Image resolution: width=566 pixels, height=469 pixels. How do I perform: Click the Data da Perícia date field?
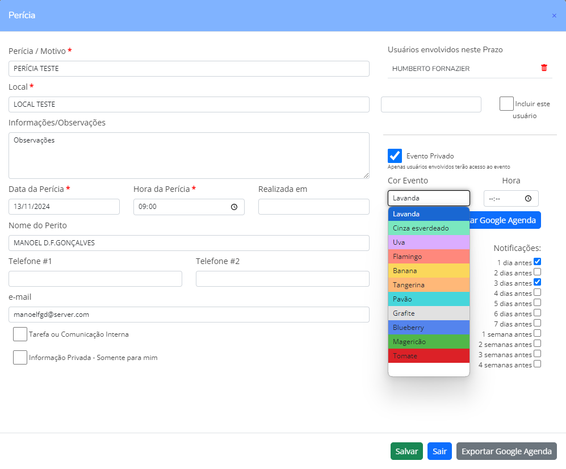tap(64, 207)
